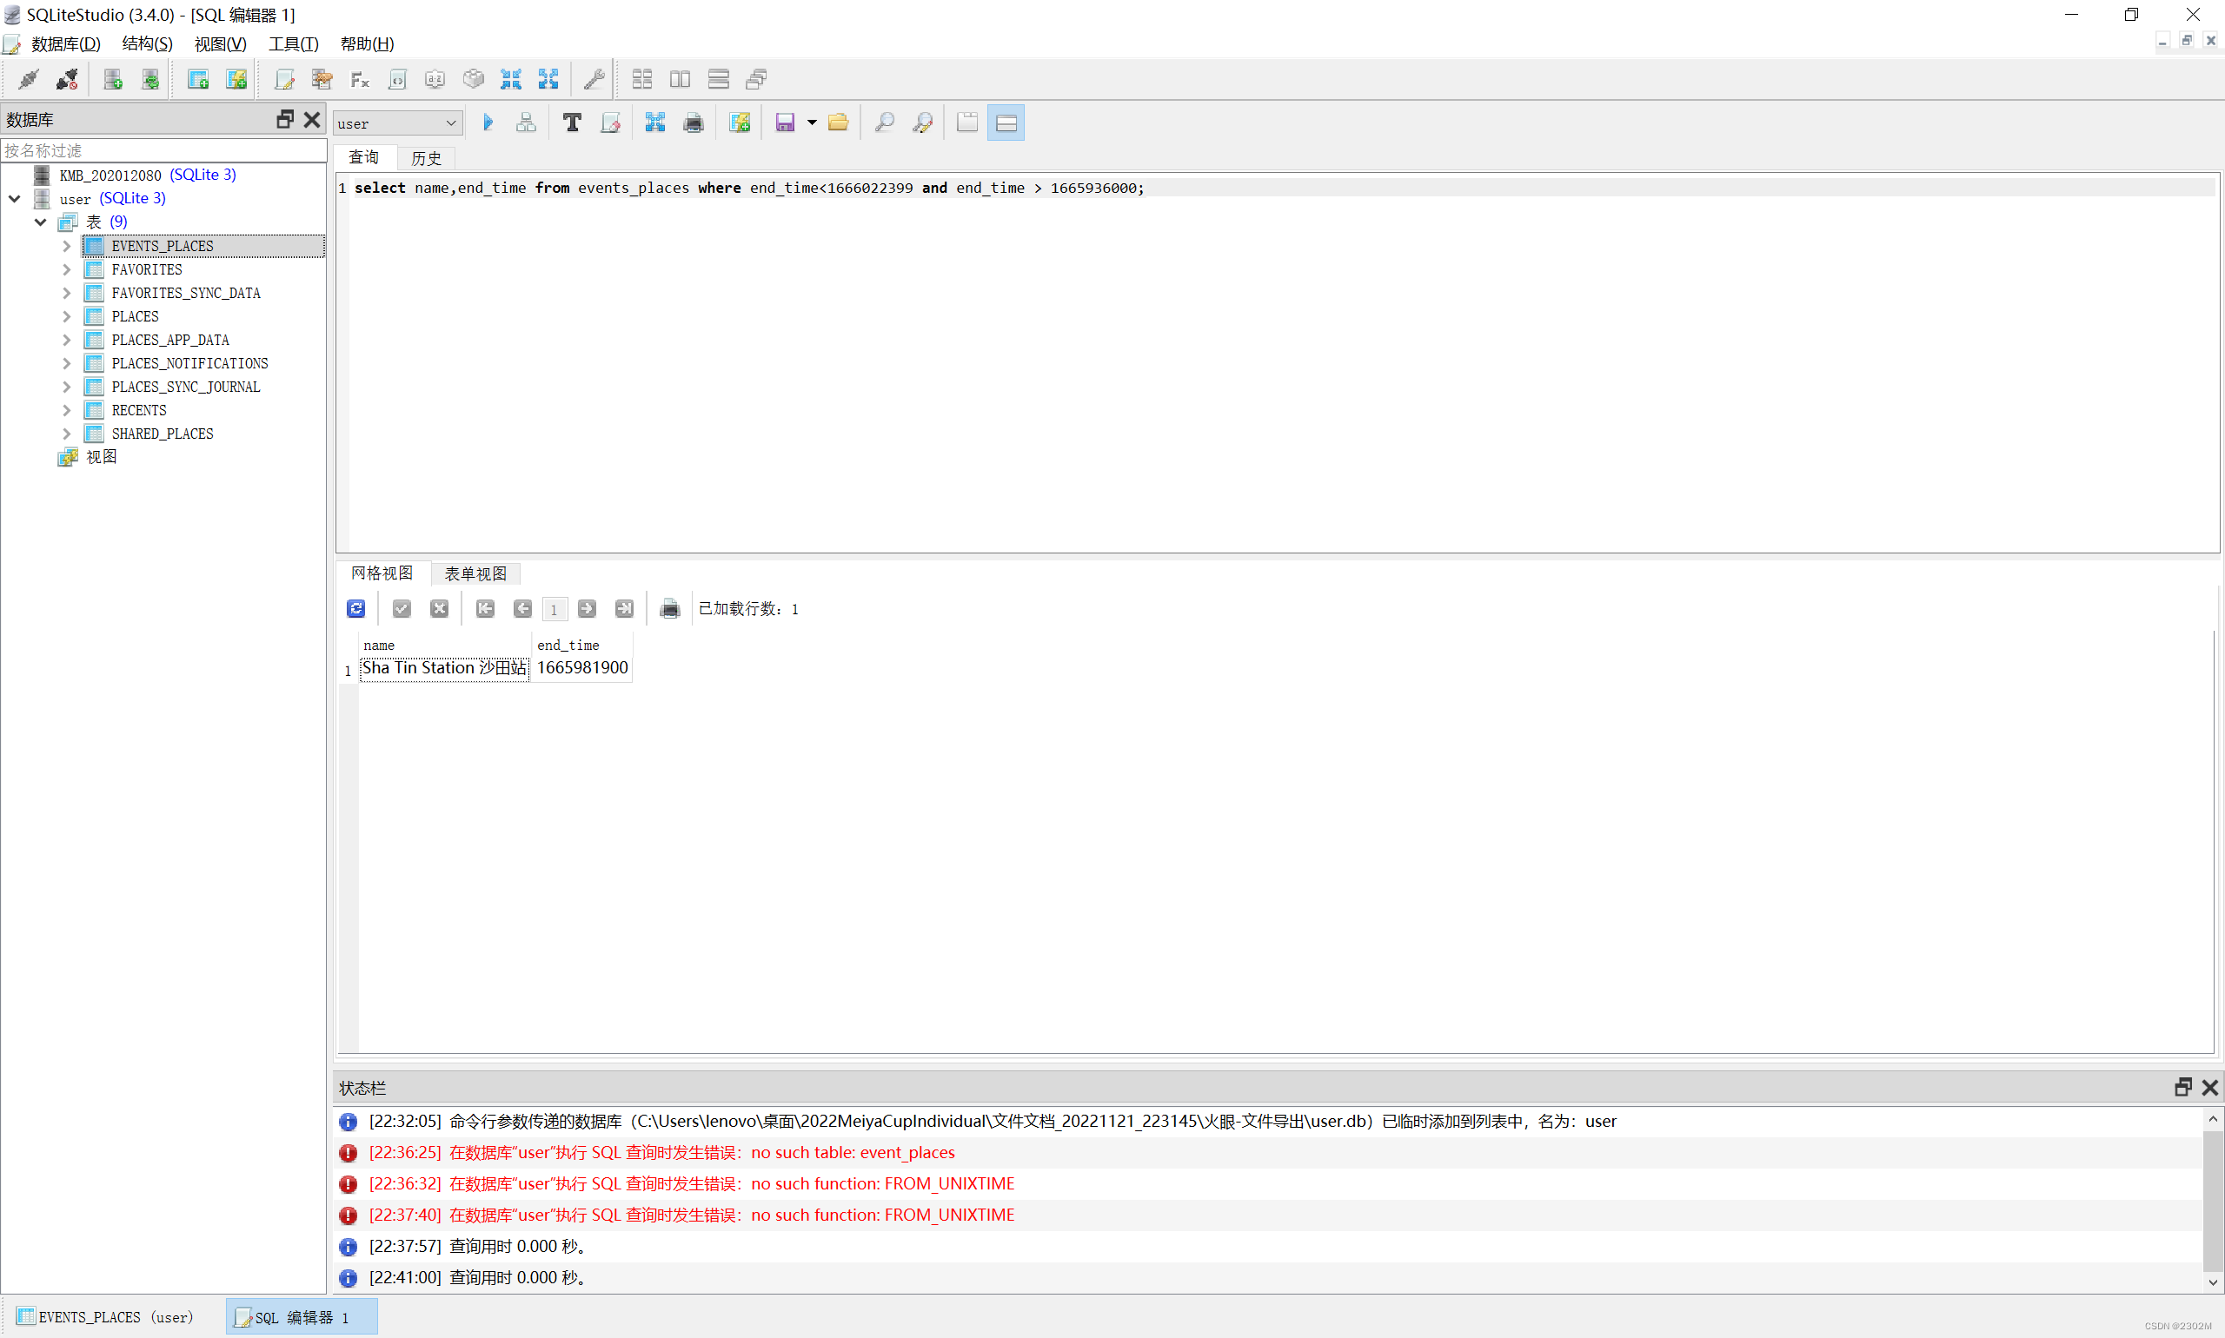Toggle database panel float/dock button
Viewport: 2225px width, 1338px height.
click(285, 119)
